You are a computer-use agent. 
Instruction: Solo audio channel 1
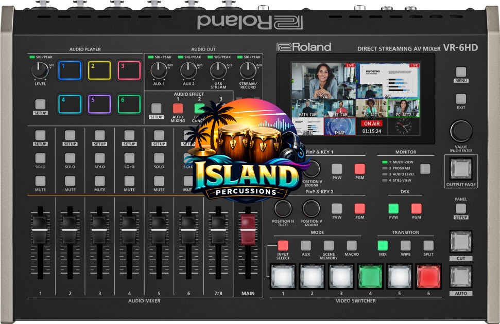[40, 158]
